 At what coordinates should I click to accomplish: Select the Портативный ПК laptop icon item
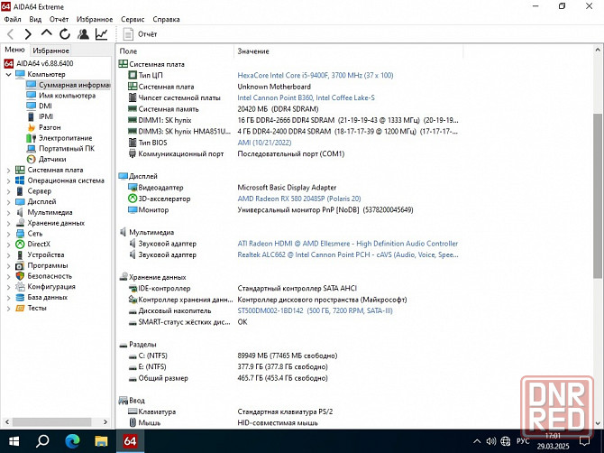click(x=32, y=148)
